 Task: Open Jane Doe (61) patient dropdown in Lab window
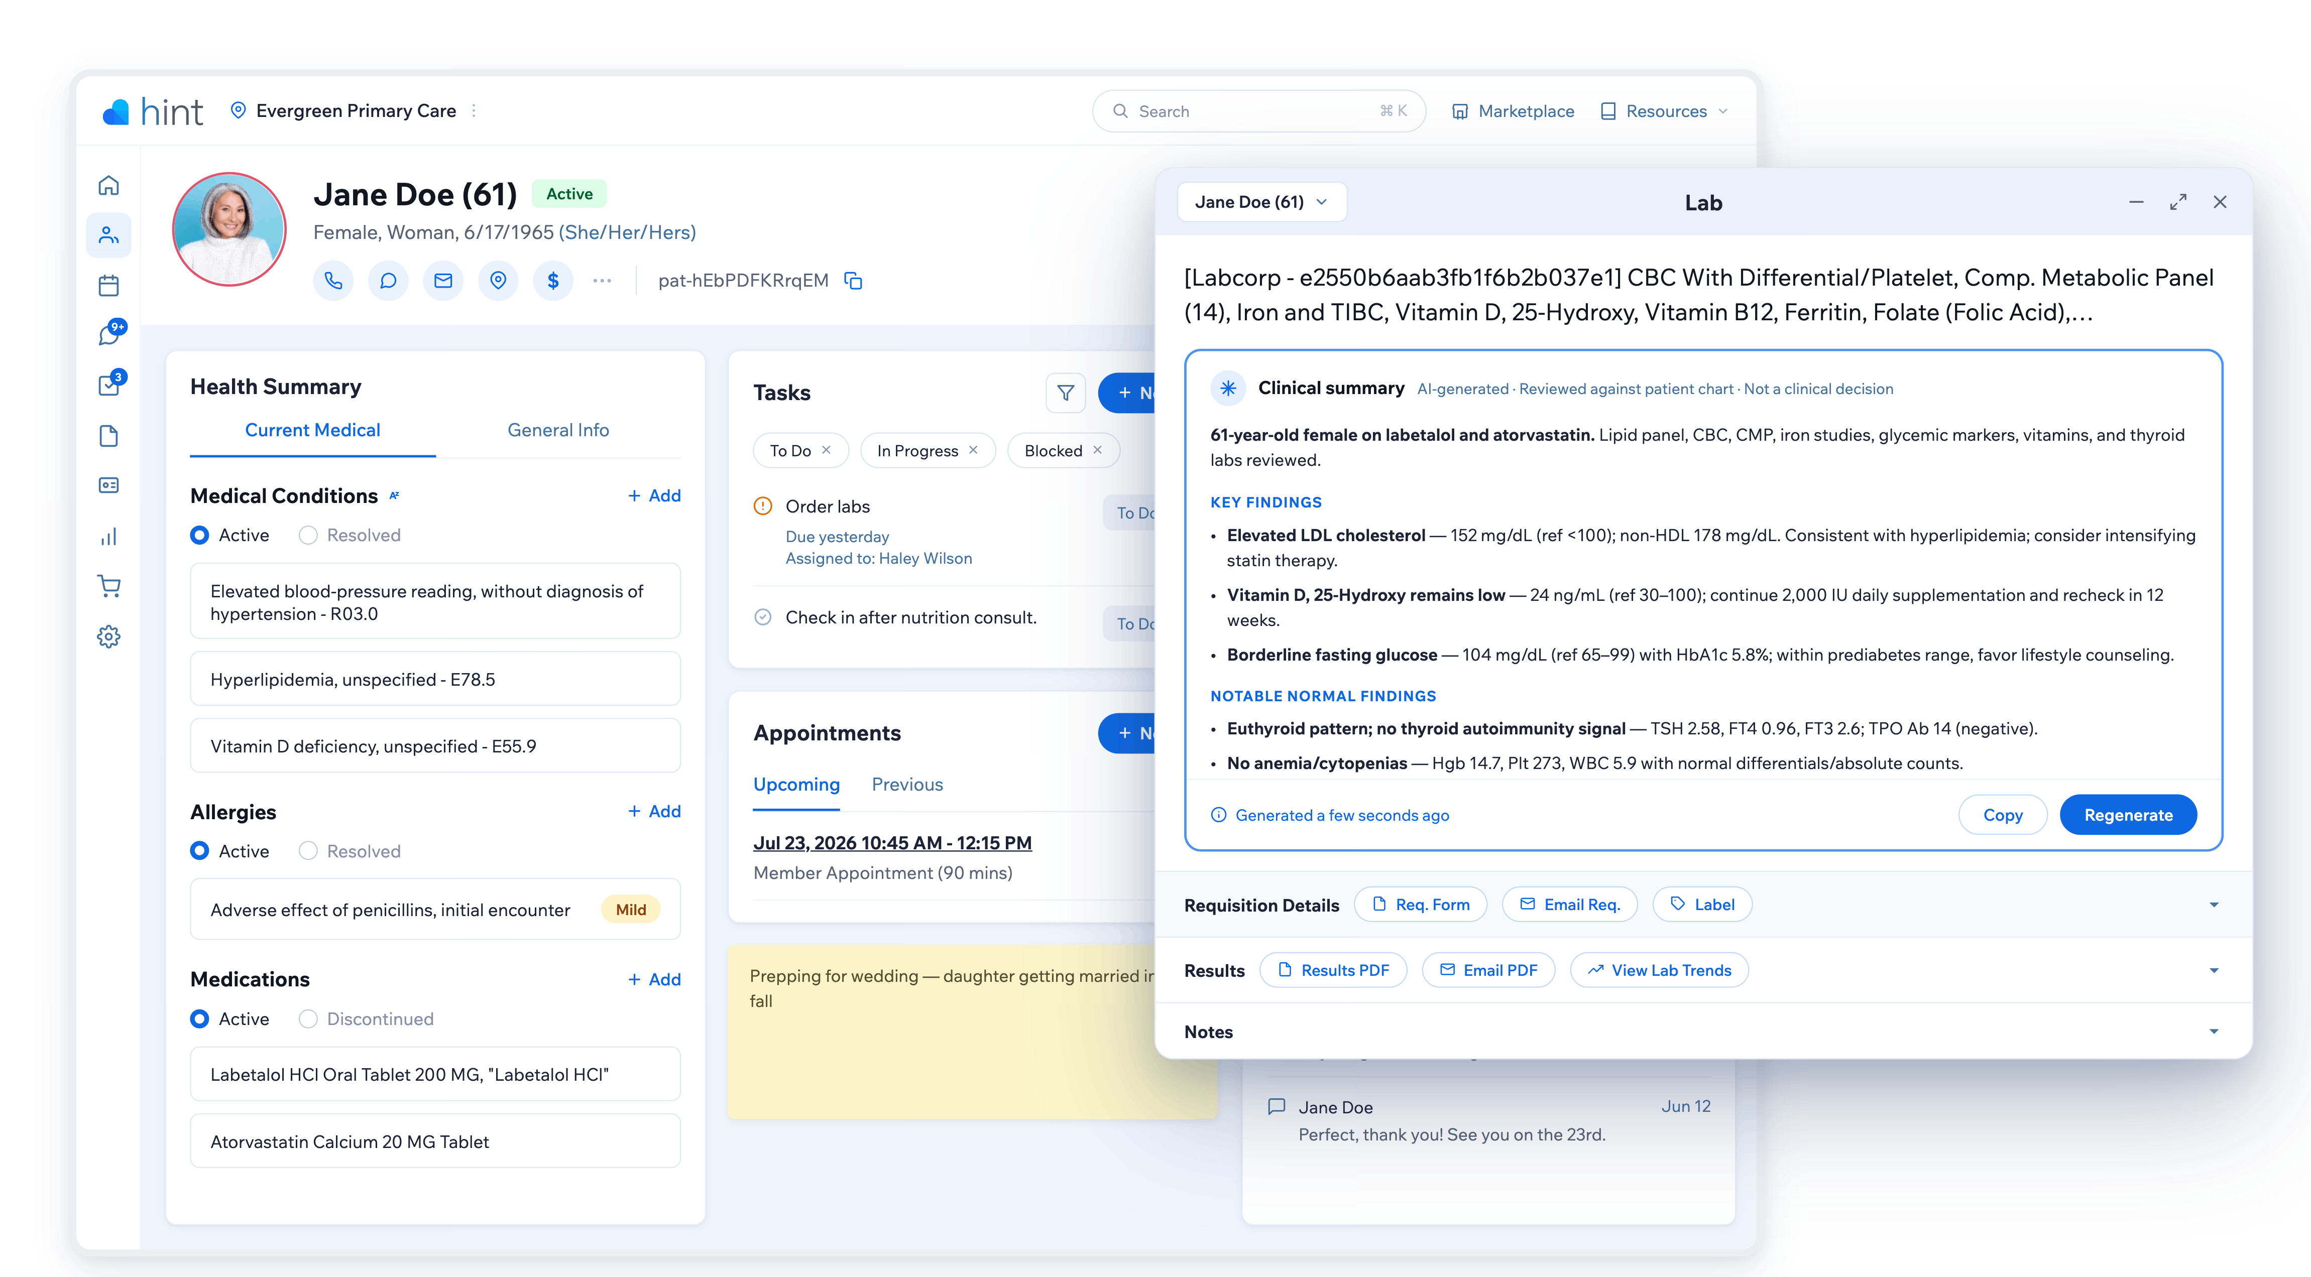click(x=1261, y=202)
